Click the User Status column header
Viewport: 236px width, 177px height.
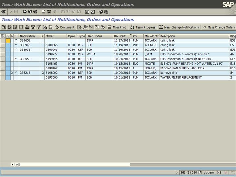point(98,36)
